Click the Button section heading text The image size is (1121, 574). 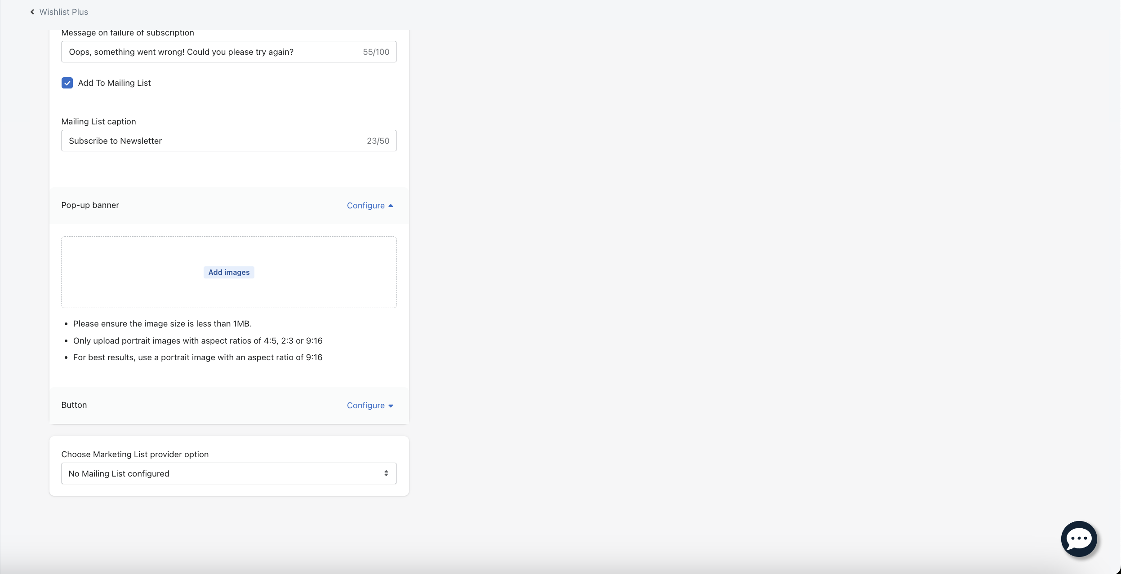pyautogui.click(x=74, y=405)
